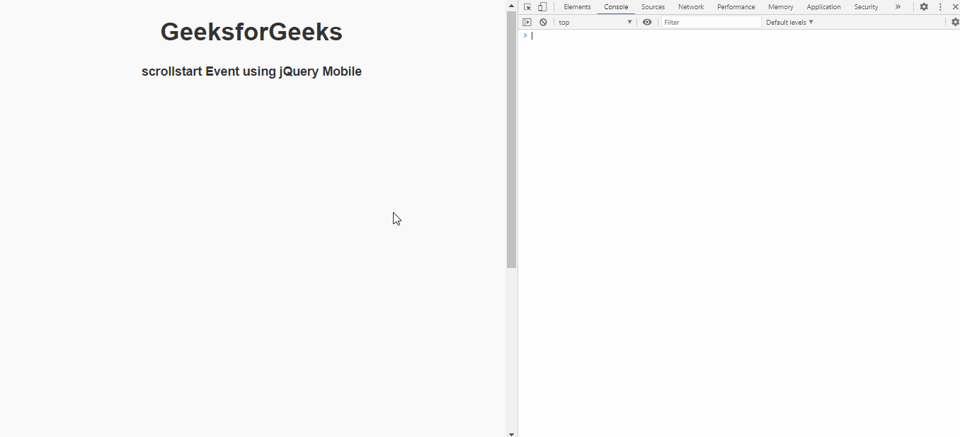Toggle the device emulation toolbar

coord(542,6)
